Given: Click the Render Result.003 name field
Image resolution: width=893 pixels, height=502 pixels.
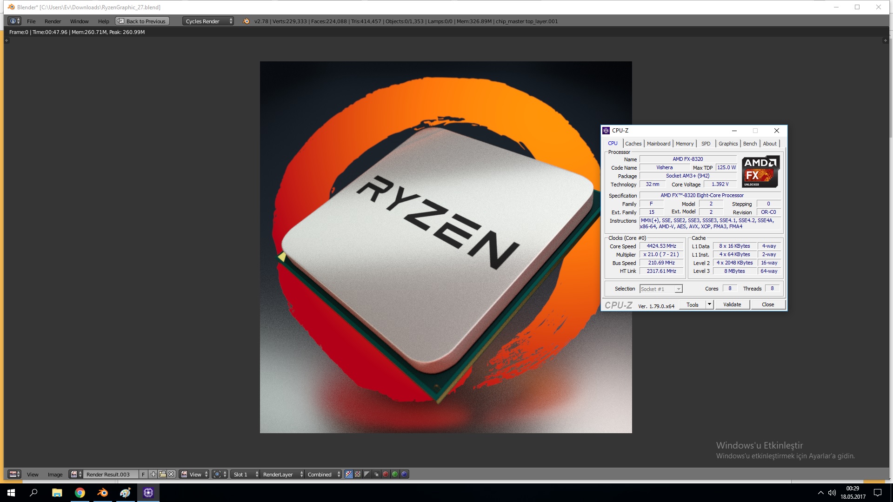Looking at the screenshot, I should pyautogui.click(x=111, y=474).
